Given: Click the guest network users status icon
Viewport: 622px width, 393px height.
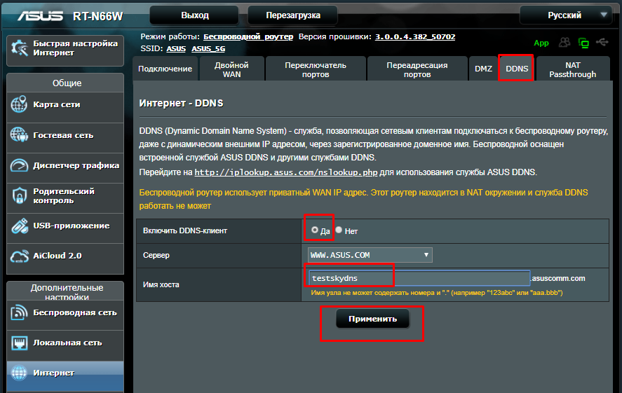Looking at the screenshot, I should pos(564,43).
